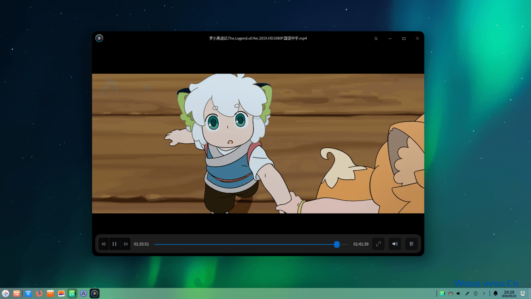Open multitasking view in the dock
The width and height of the screenshot is (531, 299).
point(17,294)
